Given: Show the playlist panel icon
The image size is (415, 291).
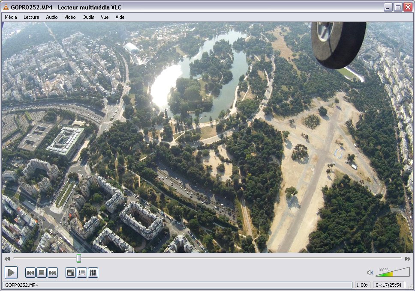Looking at the screenshot, I should point(82,273).
